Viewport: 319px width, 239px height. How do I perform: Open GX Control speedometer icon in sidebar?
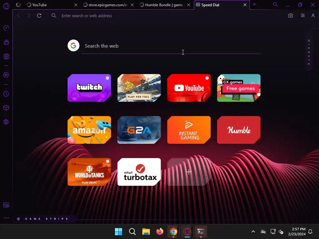pos(6,28)
